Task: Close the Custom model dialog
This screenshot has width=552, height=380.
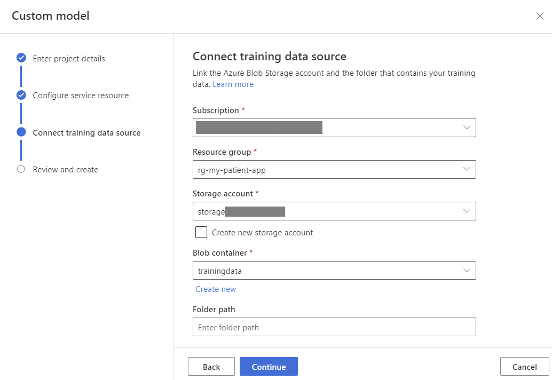Action: coord(540,16)
